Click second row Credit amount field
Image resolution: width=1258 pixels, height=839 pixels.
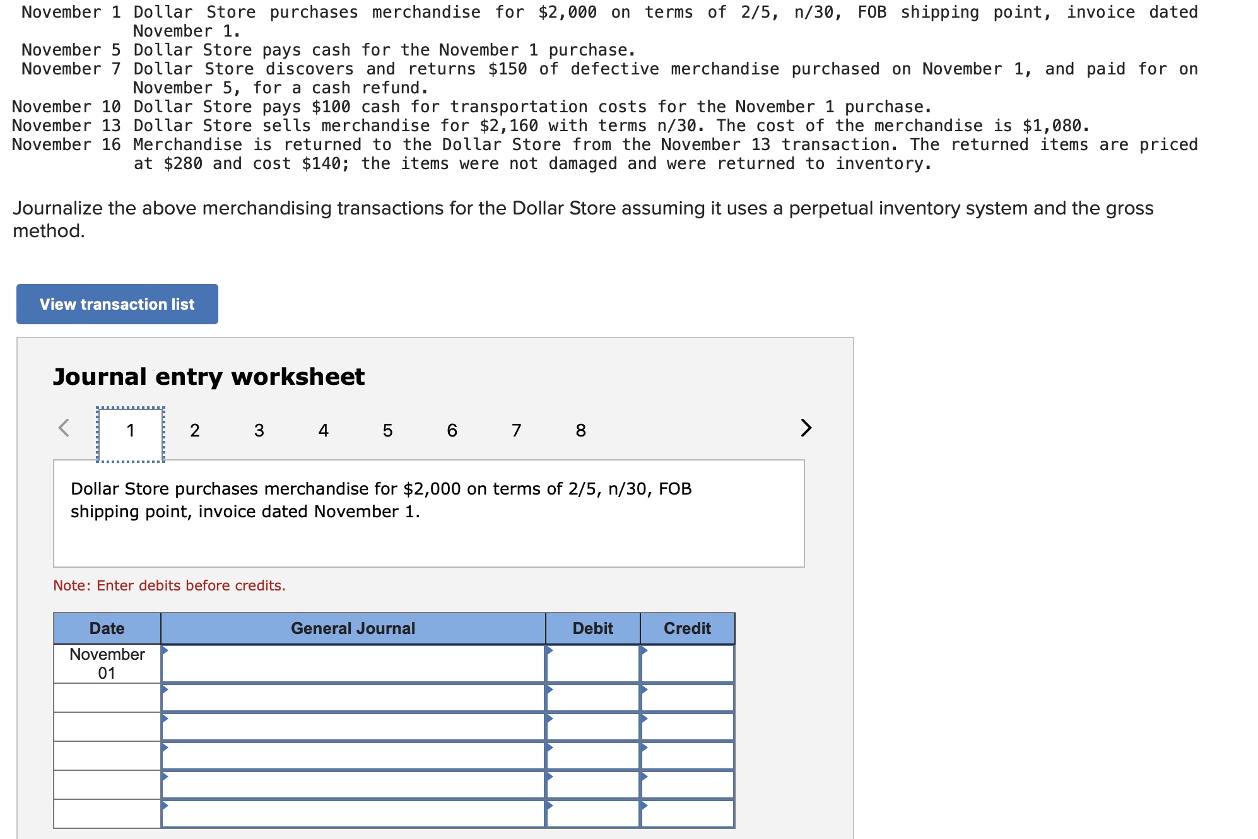(688, 698)
